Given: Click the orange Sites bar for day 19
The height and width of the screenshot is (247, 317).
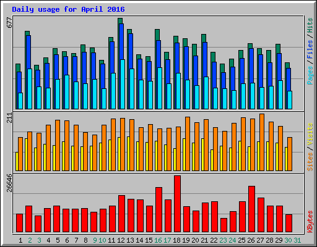Looking at the screenshot, I should tap(188, 144).
